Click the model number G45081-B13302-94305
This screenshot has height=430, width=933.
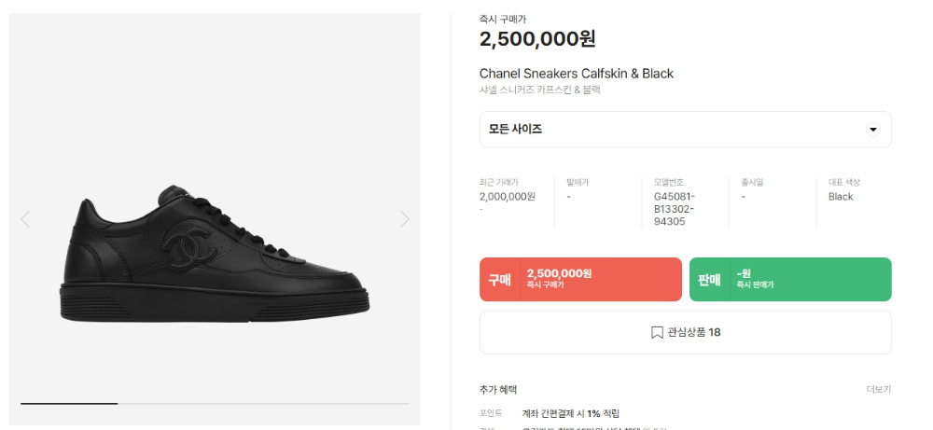(675, 209)
